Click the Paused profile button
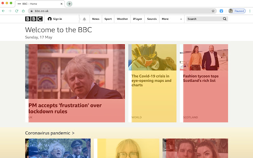 coord(237,11)
